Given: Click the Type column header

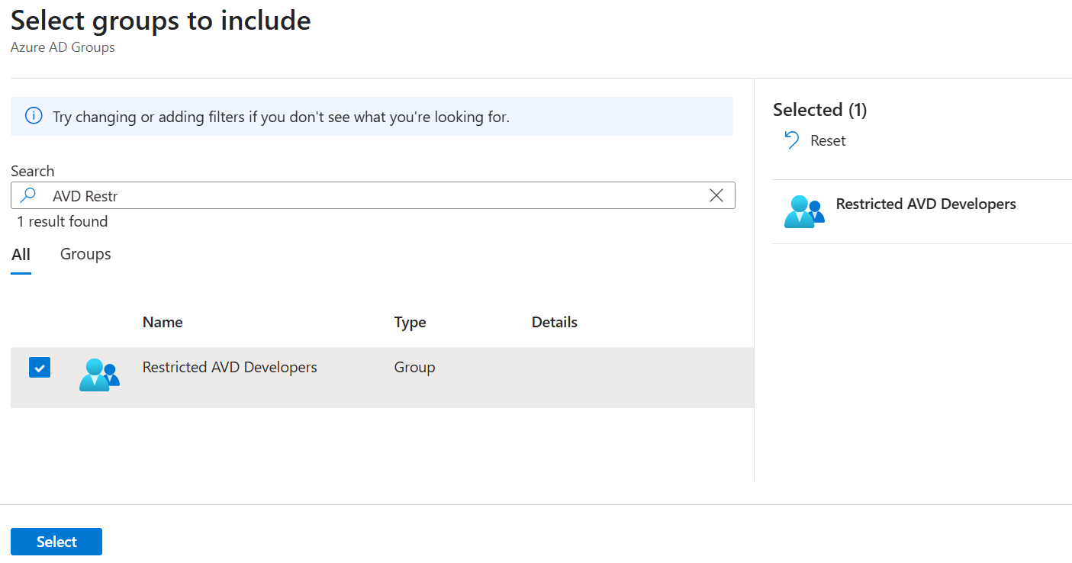Looking at the screenshot, I should pyautogui.click(x=410, y=322).
